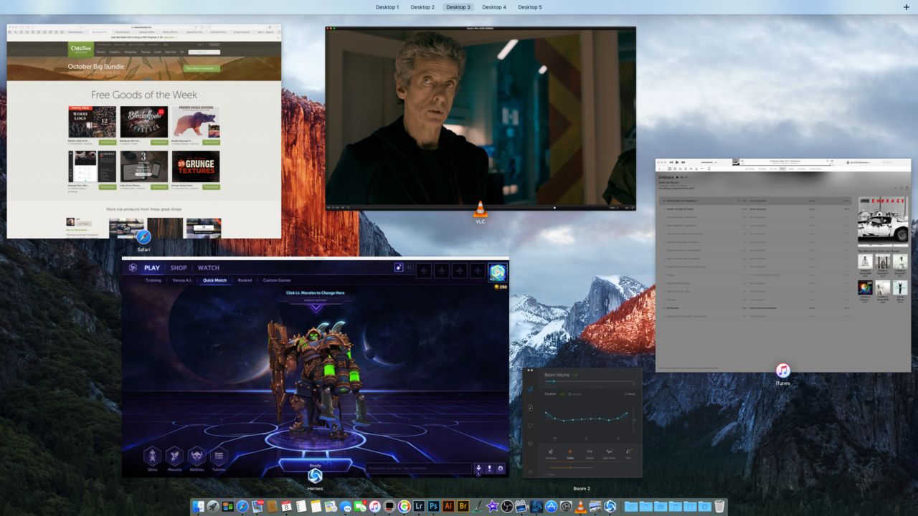Click the last empty party slot plus
The width and height of the screenshot is (918, 516).
[x=478, y=270]
